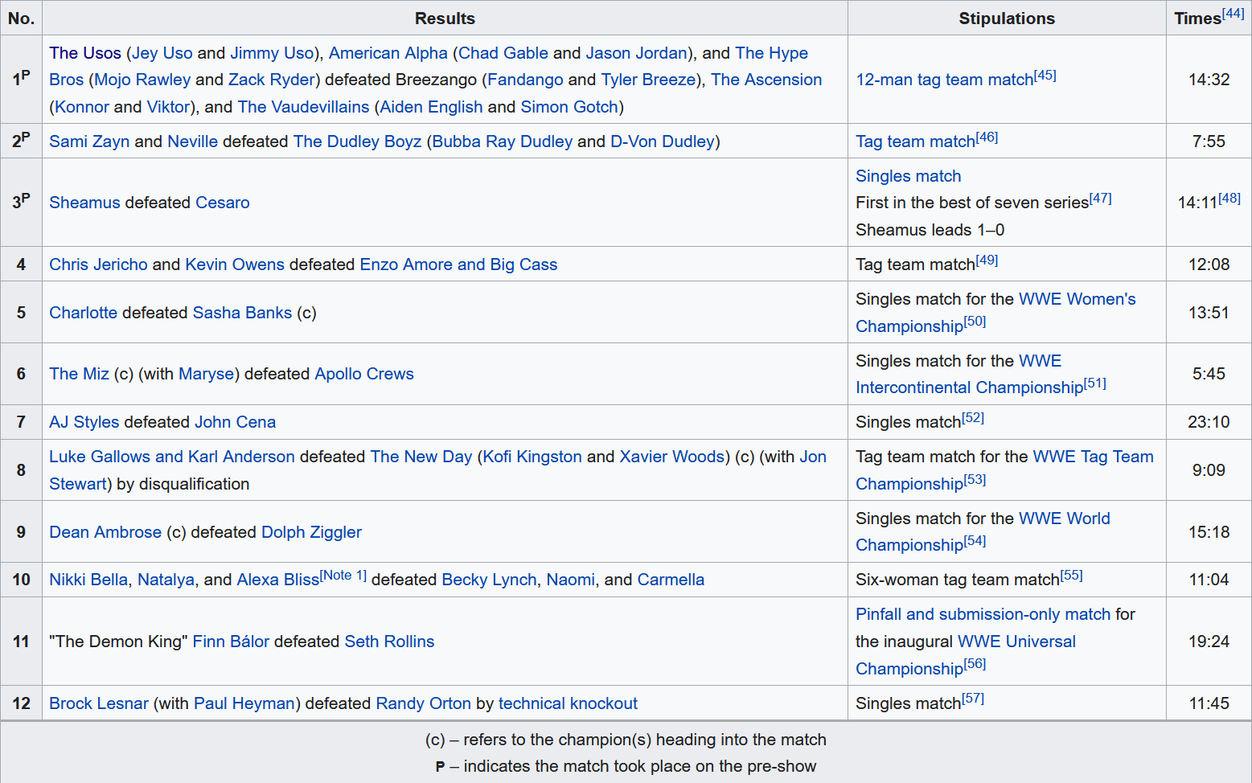This screenshot has height=783, width=1252.
Task: Open the Sasha Banks page link
Action: click(x=242, y=313)
